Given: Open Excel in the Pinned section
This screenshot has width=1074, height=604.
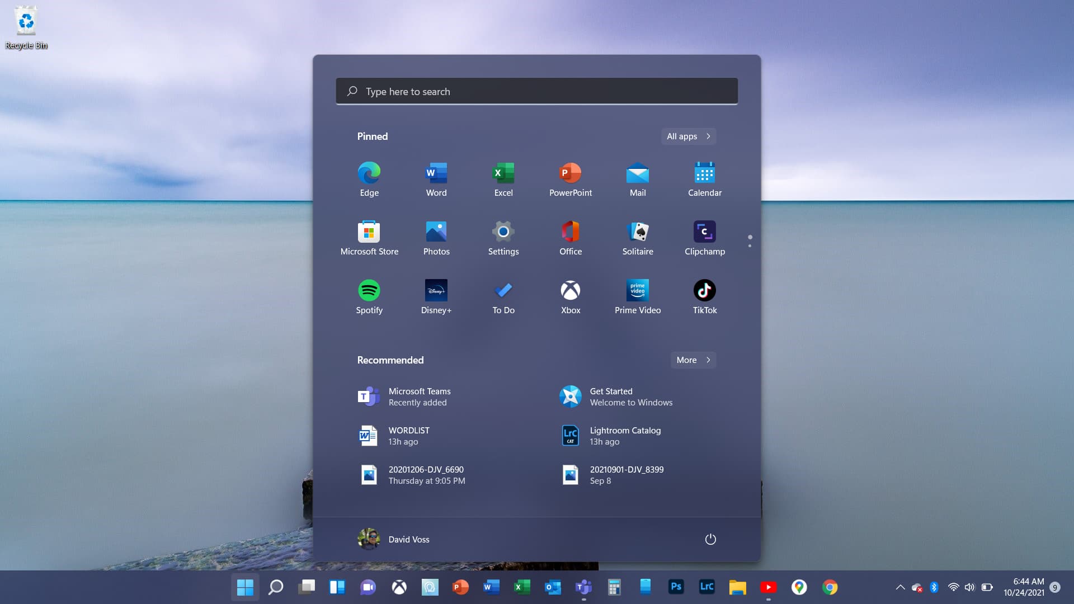Looking at the screenshot, I should [503, 180].
